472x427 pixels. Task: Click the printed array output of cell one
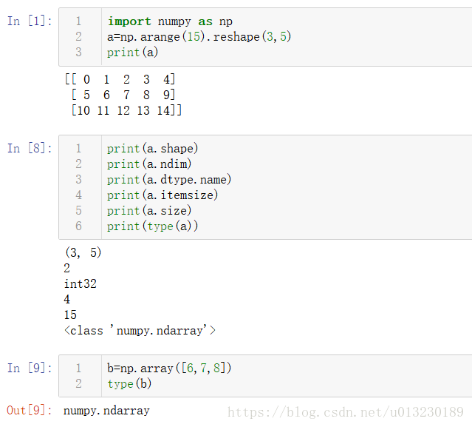(123, 95)
